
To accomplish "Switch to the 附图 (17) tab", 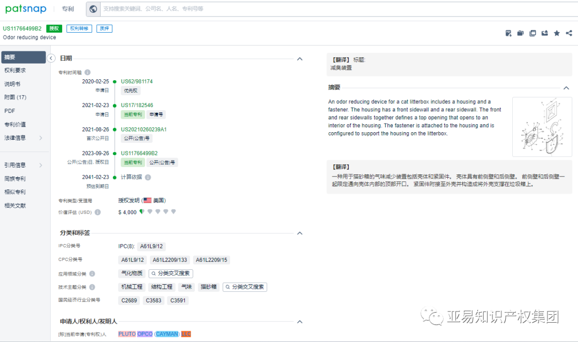I will point(16,97).
